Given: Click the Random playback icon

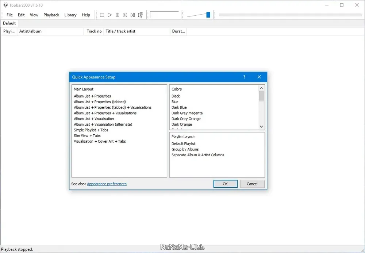Looking at the screenshot, I should [x=141, y=15].
